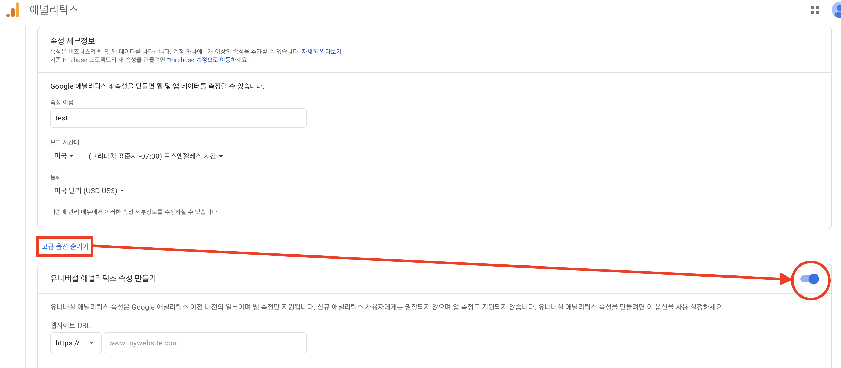Click the 속성 세부정보 section heading
The width and height of the screenshot is (841, 368).
point(72,40)
